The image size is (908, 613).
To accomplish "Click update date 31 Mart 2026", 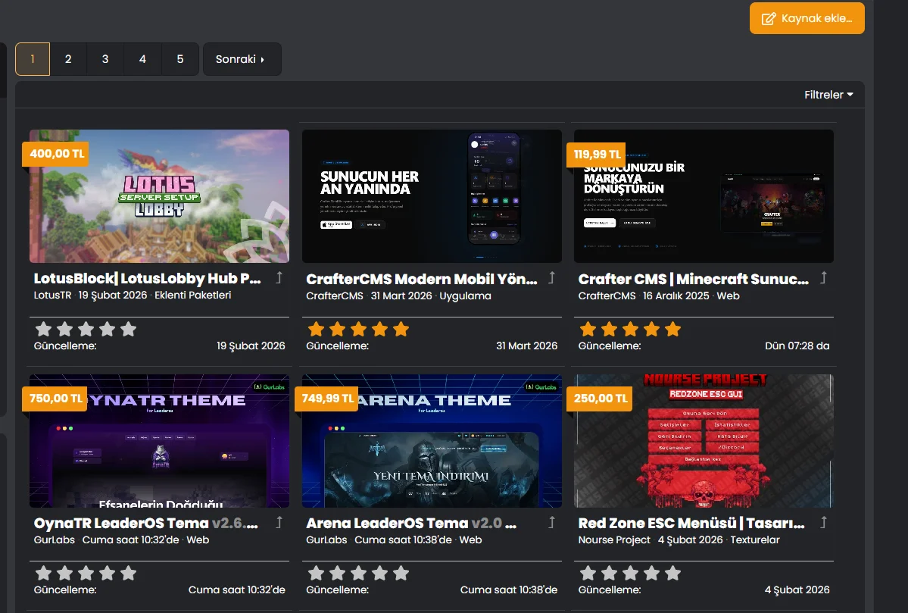I will pyautogui.click(x=526, y=346).
